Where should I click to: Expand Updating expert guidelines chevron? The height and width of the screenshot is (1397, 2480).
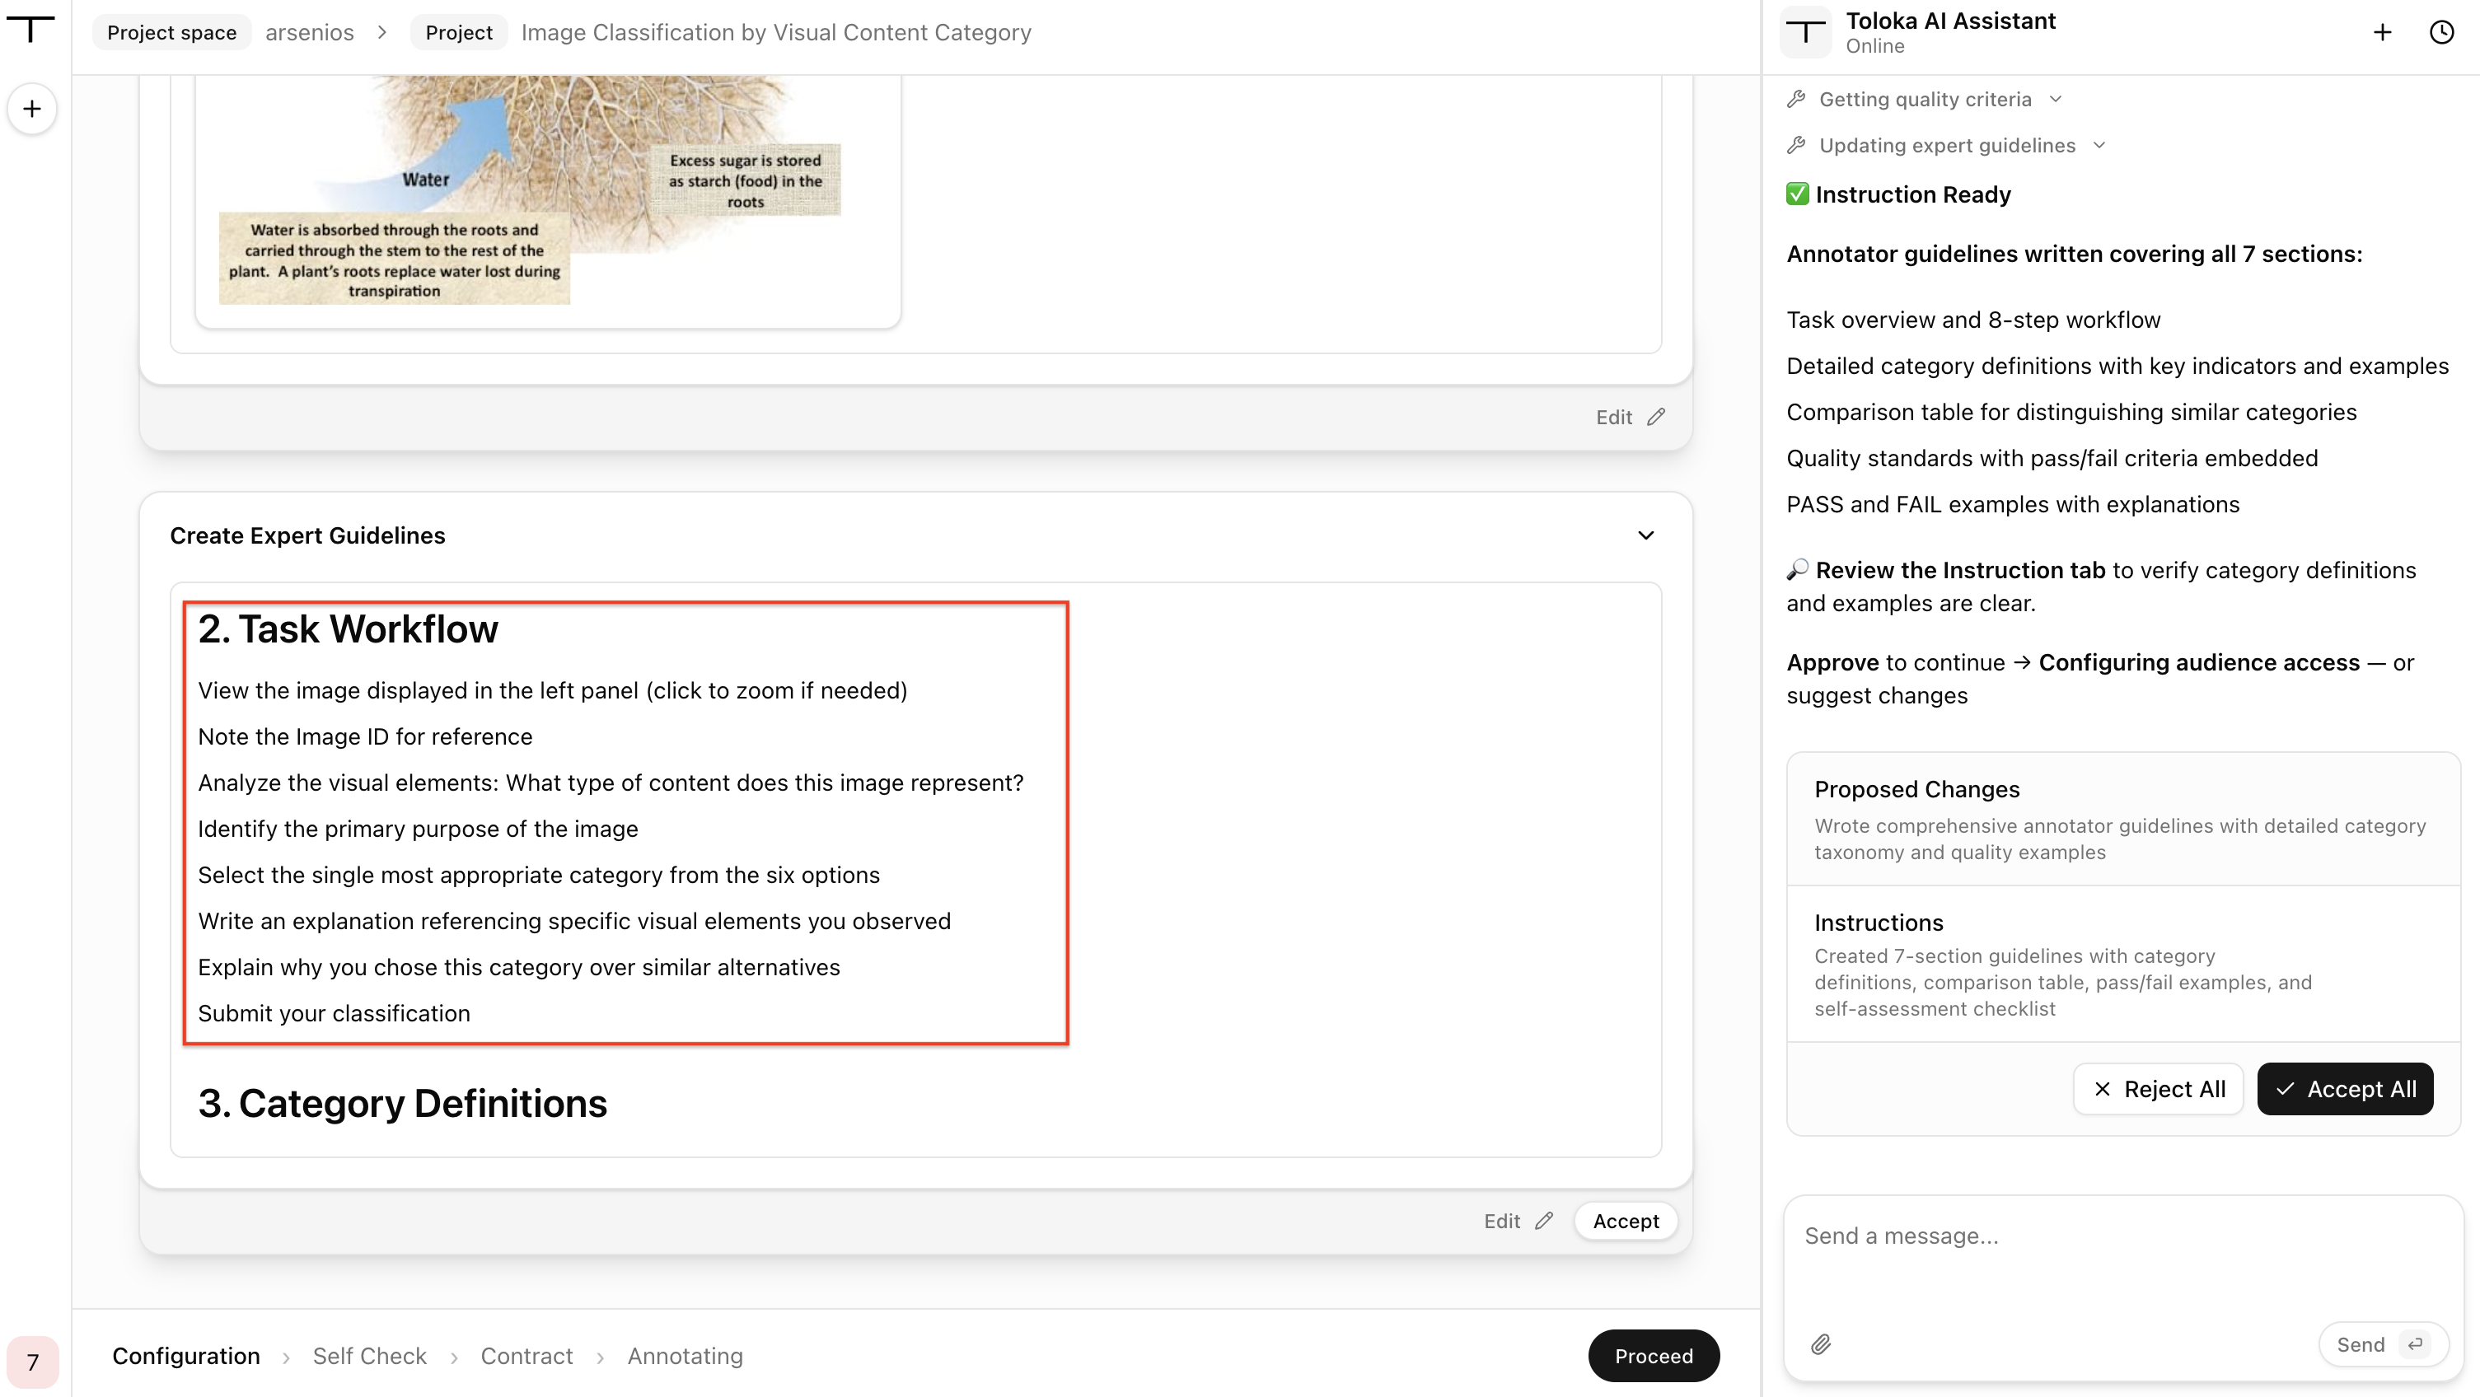pos(2099,145)
